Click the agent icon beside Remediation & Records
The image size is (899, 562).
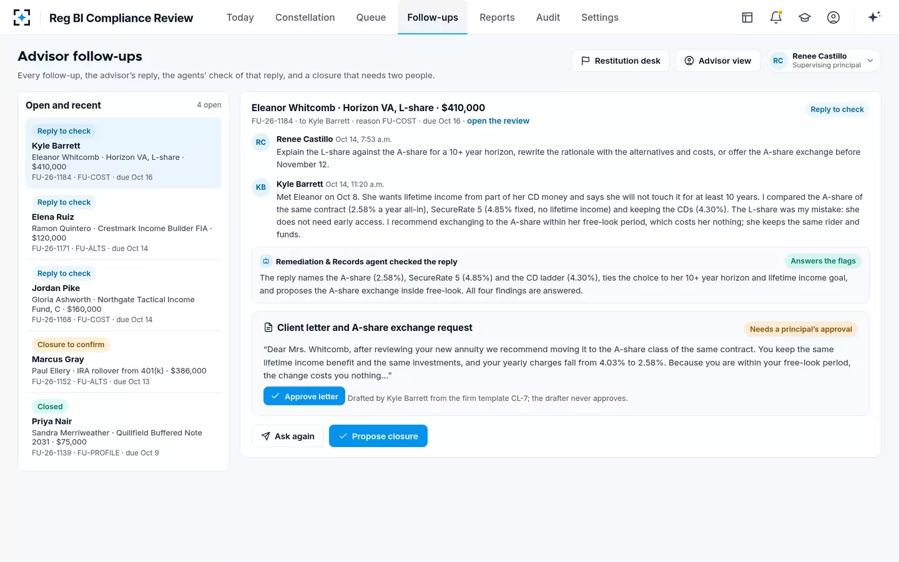266,262
